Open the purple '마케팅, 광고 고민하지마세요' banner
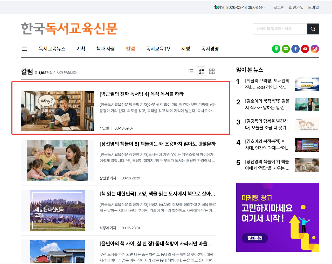Screen dimensions: 332x264 pos(278,217)
